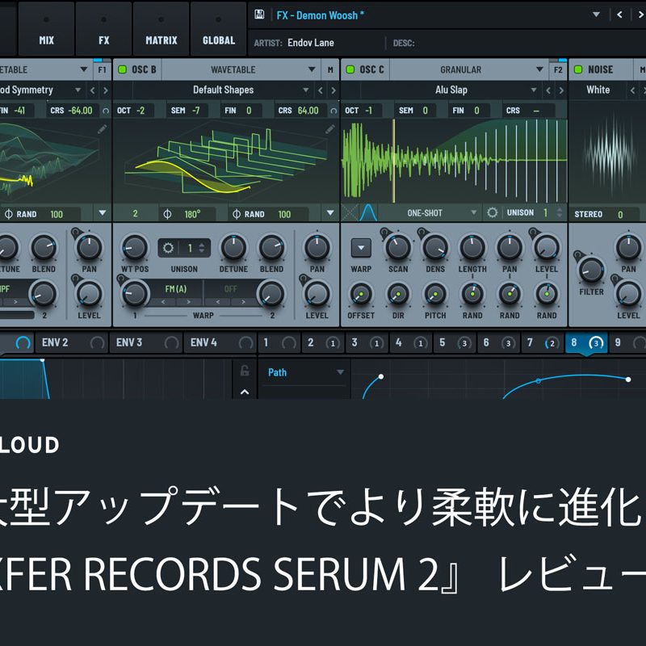This screenshot has height=646, width=646.
Task: Switch to the FX tab
Action: (104, 29)
